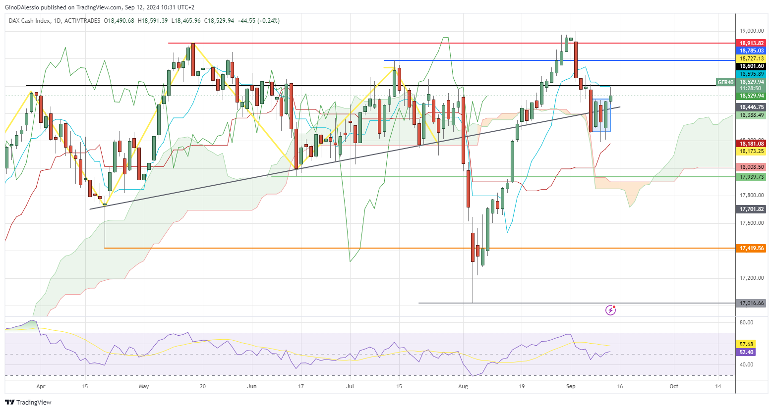Select the GER40 symbol tag

point(725,82)
